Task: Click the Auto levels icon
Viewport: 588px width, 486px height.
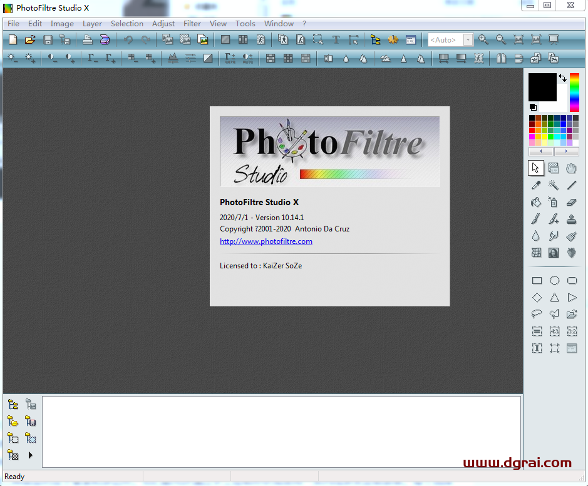Action: click(230, 58)
